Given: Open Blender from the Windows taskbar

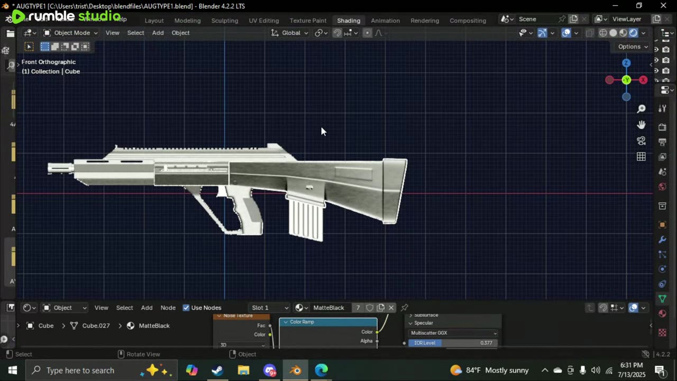Looking at the screenshot, I should coord(295,370).
